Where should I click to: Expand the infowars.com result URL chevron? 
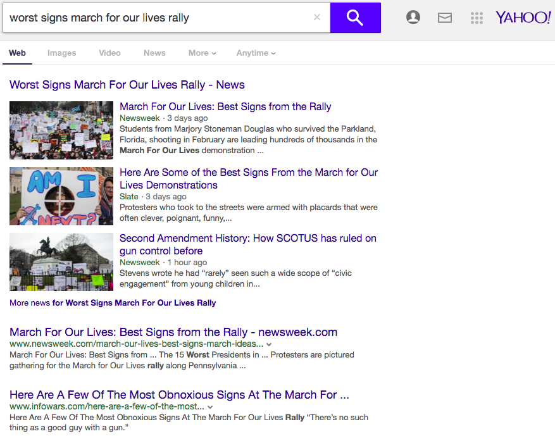(x=210, y=407)
